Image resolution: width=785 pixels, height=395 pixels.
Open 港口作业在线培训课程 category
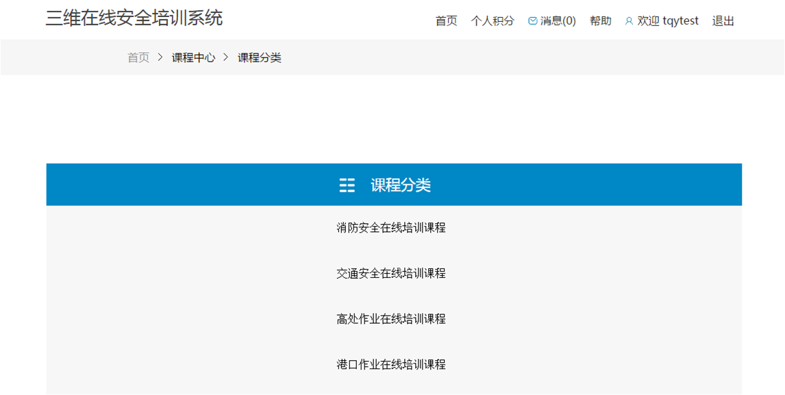pos(391,364)
